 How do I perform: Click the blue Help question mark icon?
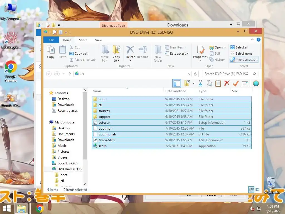259,40
